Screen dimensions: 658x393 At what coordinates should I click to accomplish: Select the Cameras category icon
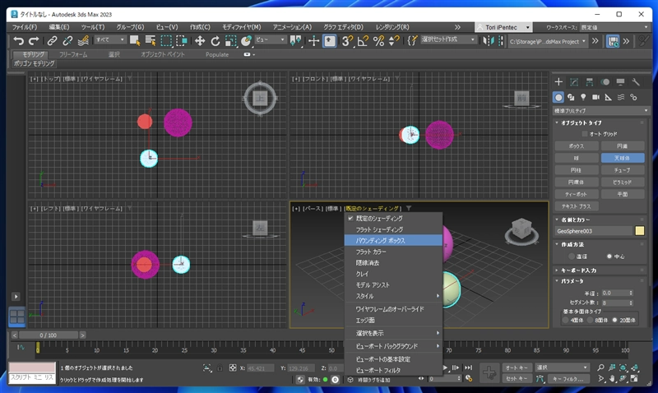[x=595, y=97]
